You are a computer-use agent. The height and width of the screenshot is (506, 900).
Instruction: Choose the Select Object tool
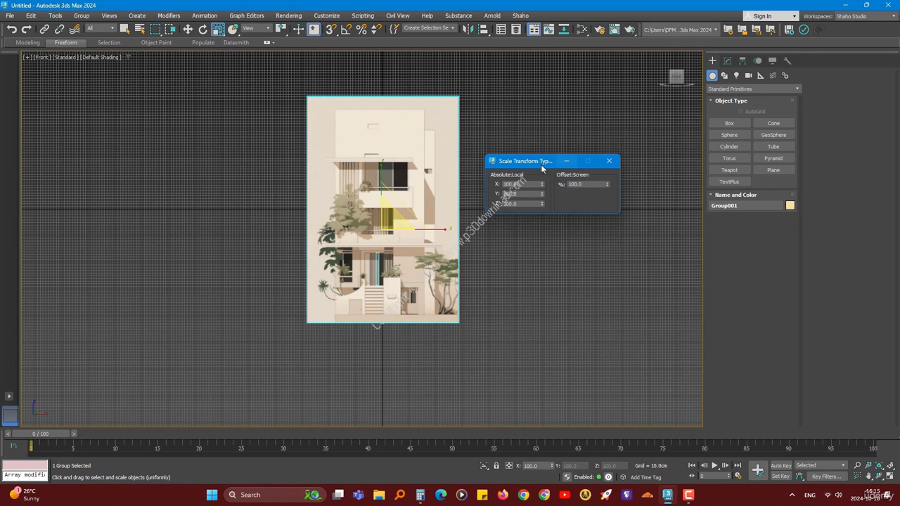coord(124,30)
